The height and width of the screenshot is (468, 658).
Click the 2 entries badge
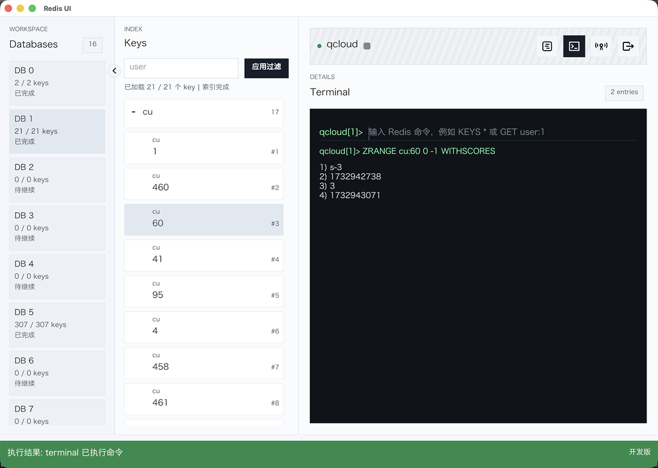tap(623, 92)
